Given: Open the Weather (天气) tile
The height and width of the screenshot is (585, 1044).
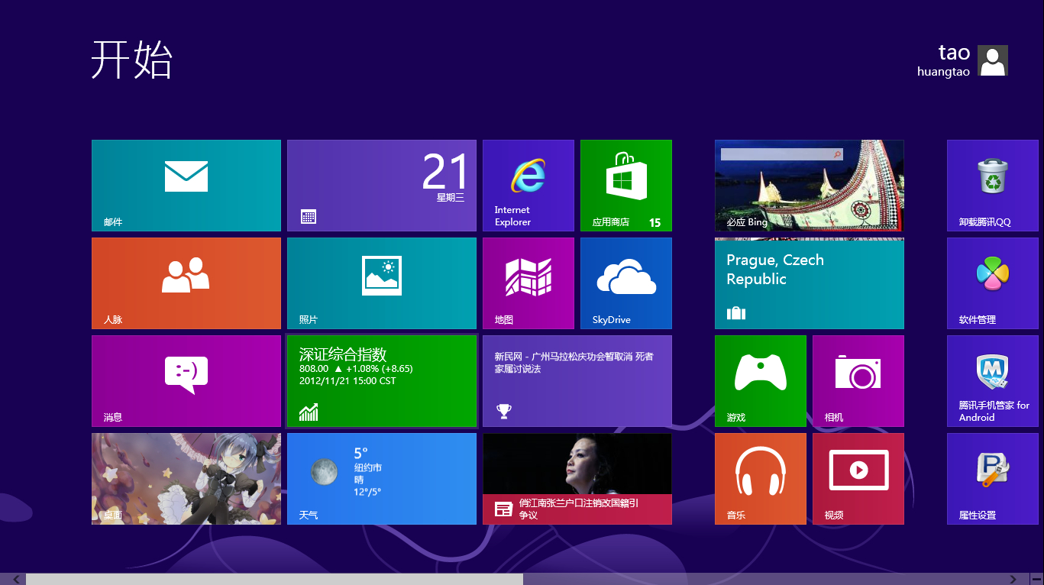Looking at the screenshot, I should tap(382, 479).
